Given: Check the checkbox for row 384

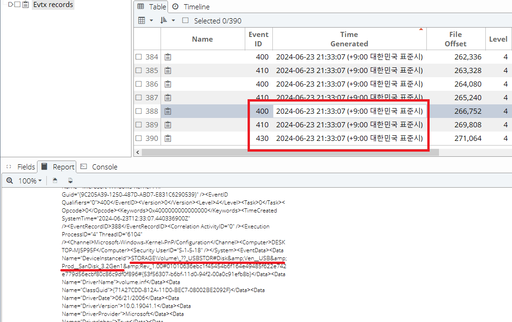Looking at the screenshot, I should pyautogui.click(x=139, y=57).
